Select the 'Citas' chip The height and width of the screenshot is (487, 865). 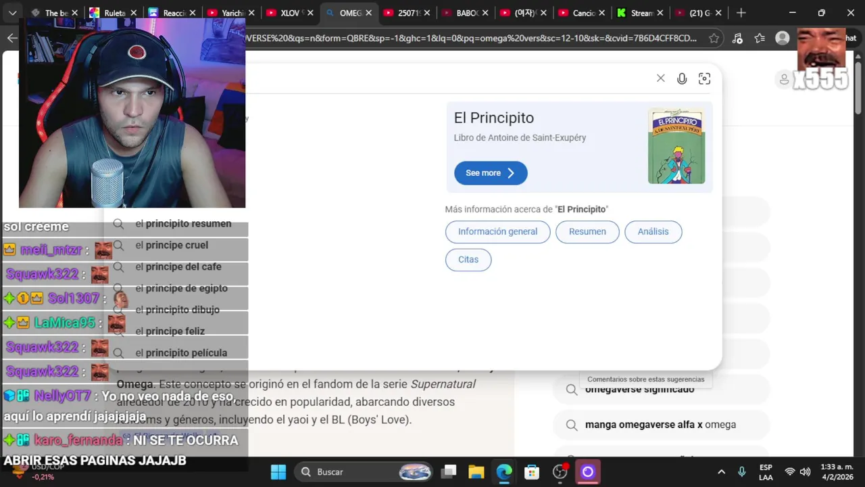coord(468,259)
